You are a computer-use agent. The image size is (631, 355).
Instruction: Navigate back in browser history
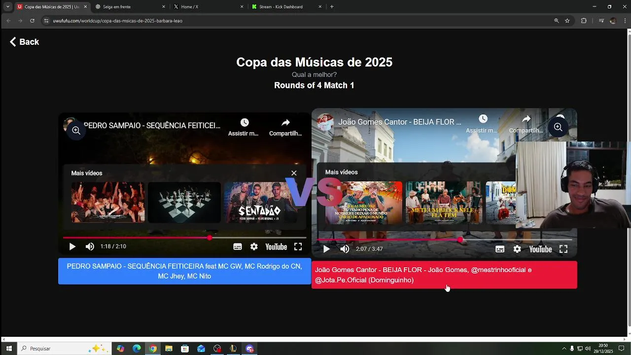(x=8, y=21)
